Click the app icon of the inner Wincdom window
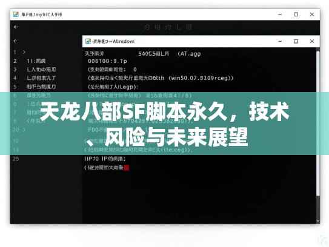Screen dimensions: 329x247 88,41
